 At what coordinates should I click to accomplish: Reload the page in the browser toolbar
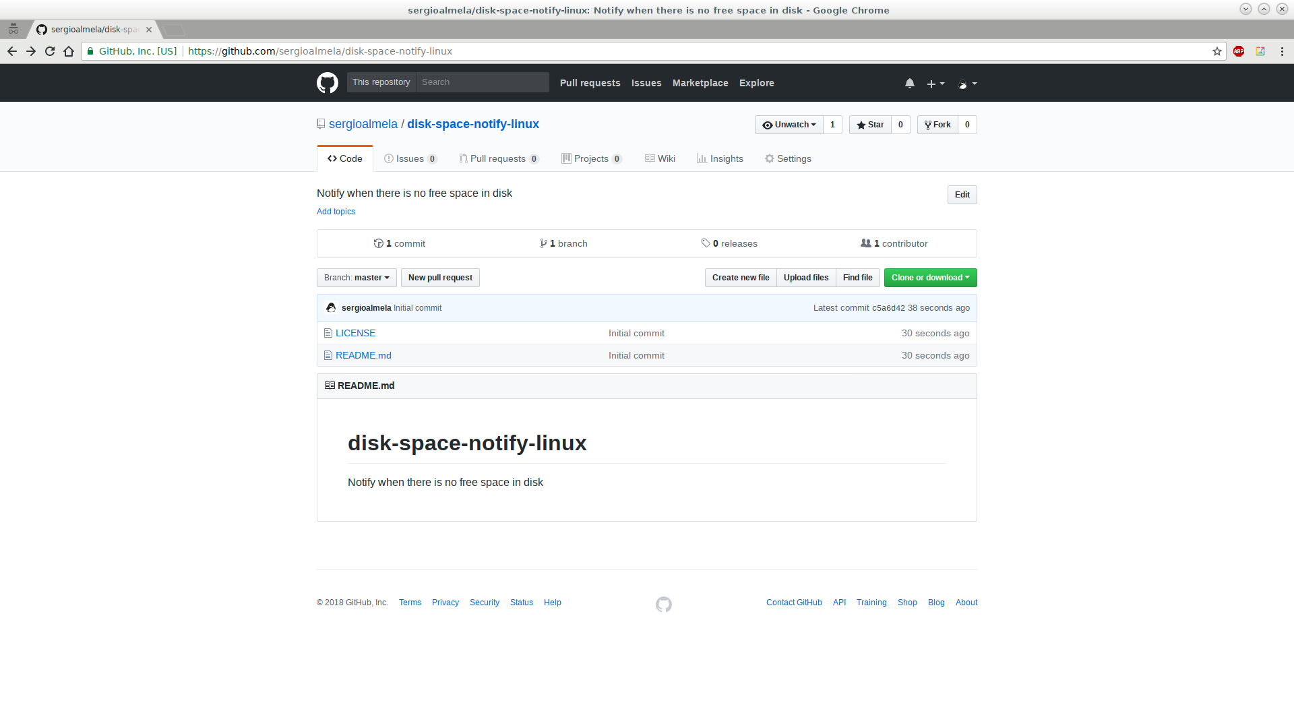[x=49, y=51]
